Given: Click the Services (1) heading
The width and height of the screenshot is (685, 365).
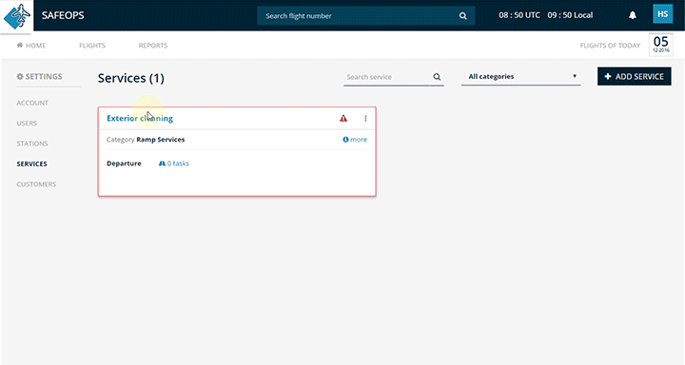Looking at the screenshot, I should pyautogui.click(x=131, y=78).
